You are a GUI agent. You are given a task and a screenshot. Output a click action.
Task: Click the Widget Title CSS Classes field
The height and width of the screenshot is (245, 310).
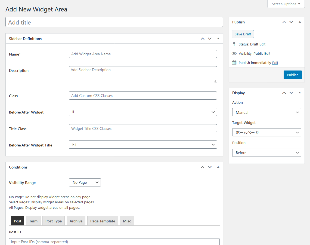(x=143, y=128)
